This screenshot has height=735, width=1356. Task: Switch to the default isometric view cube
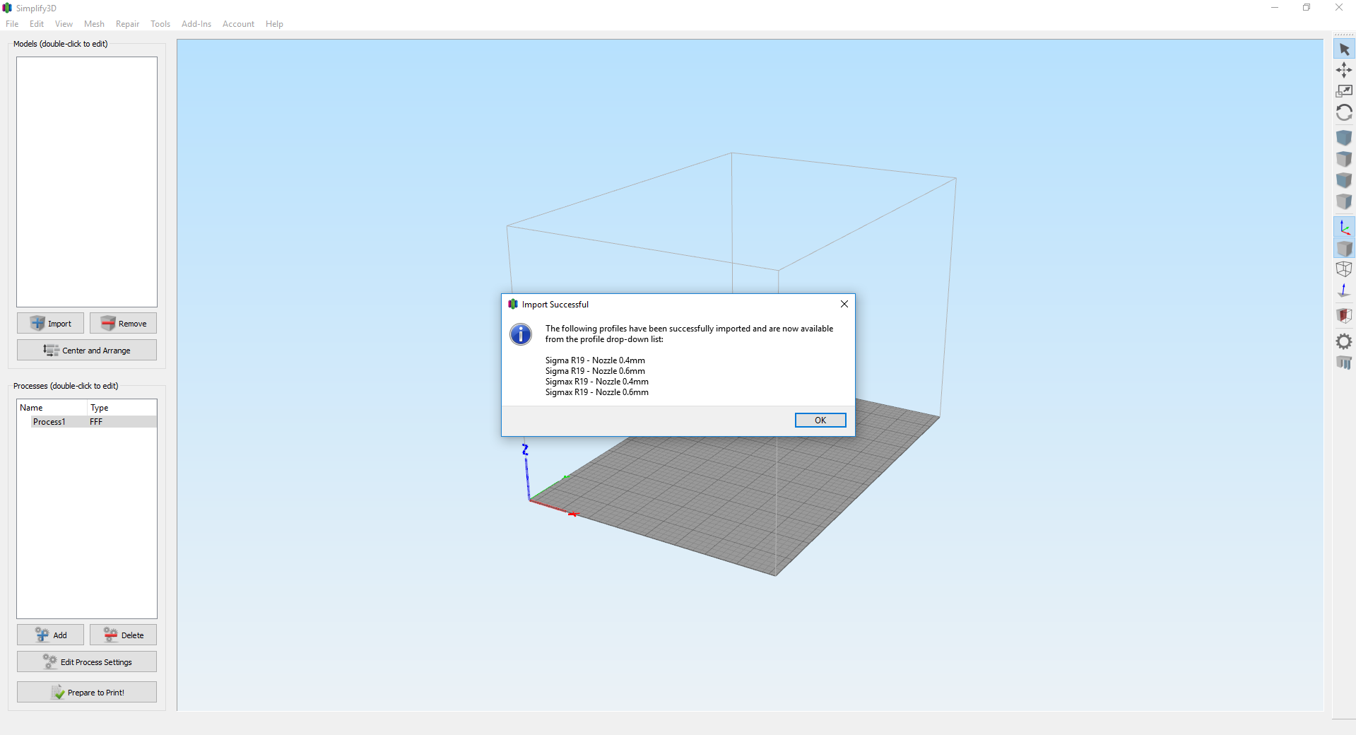click(x=1344, y=138)
